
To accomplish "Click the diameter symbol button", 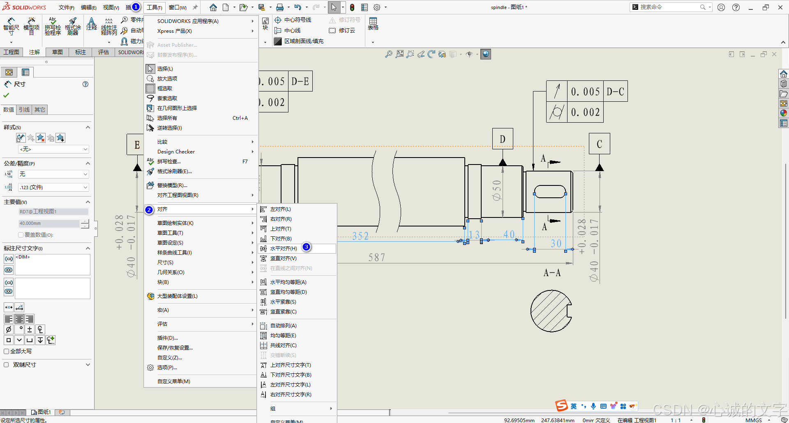I will [9, 329].
